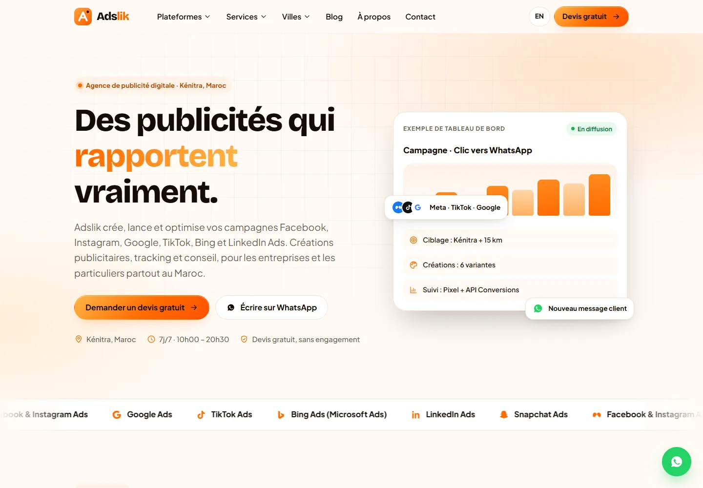Click the Snapchat Ads marquee label

pos(541,415)
